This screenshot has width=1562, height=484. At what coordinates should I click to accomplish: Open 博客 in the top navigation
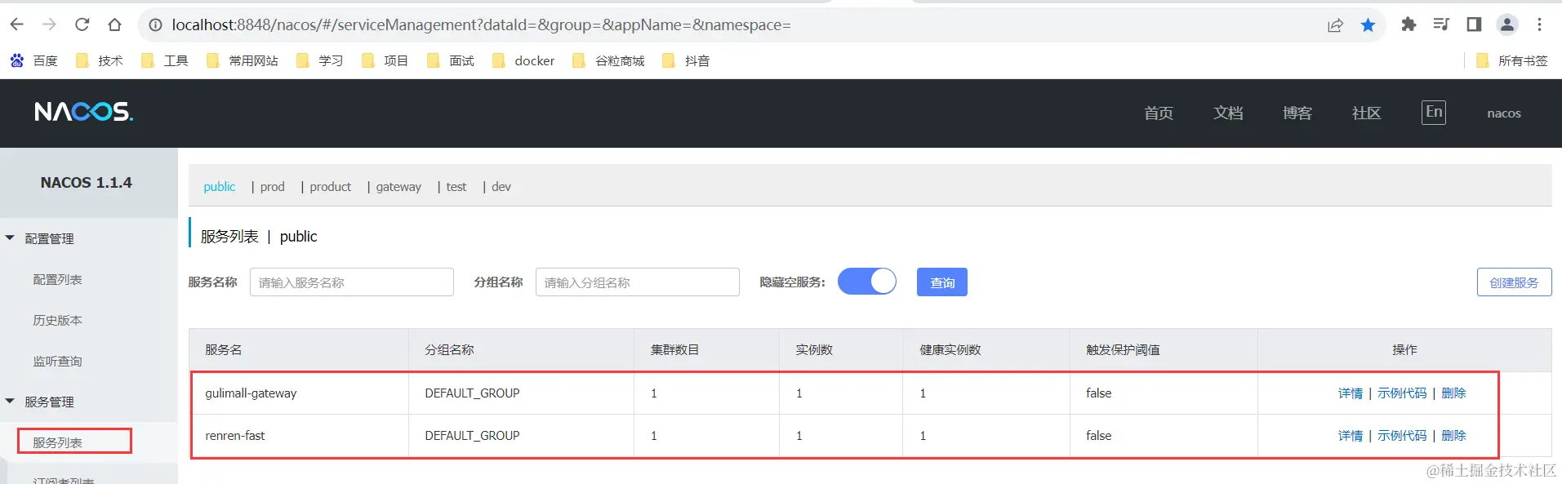pos(1297,113)
